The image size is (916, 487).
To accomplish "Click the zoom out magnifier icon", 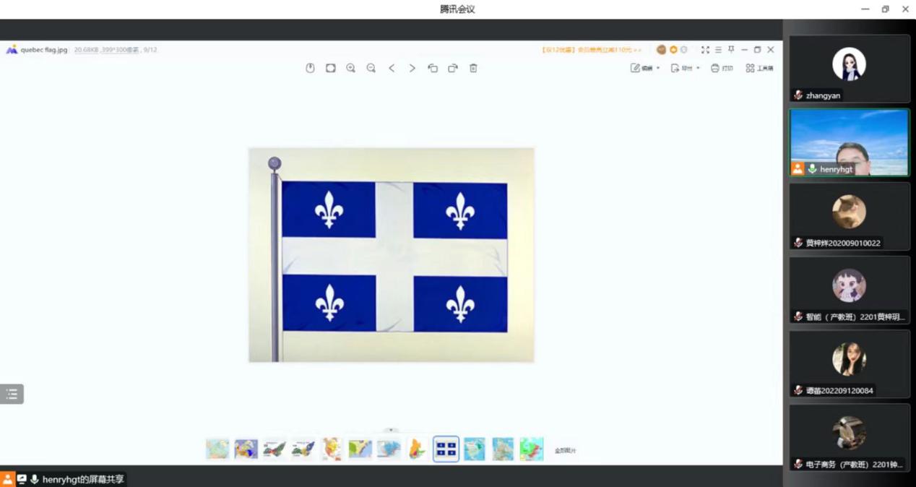I will point(371,68).
